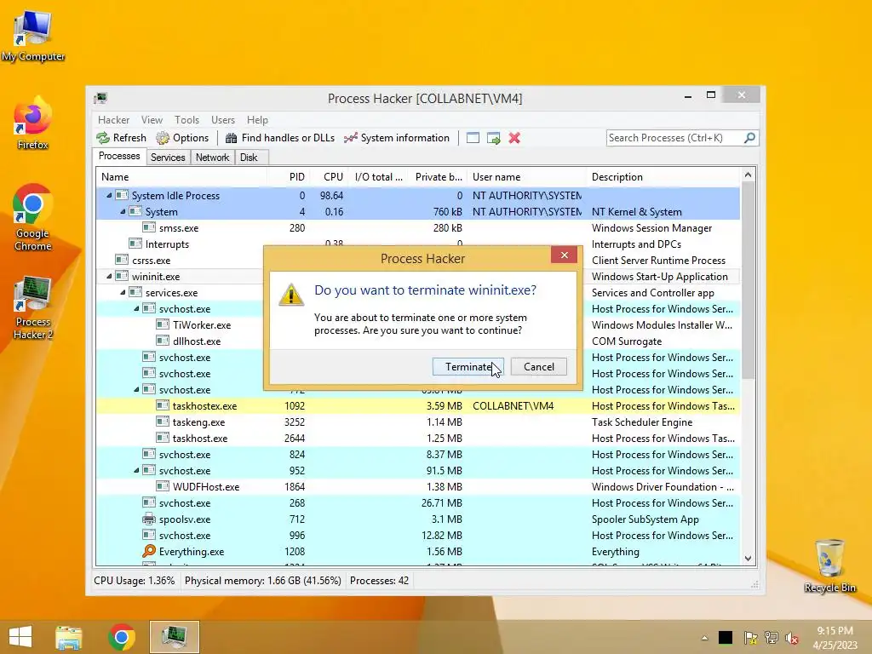This screenshot has height=654, width=872.
Task: Select the dllhost.exe process icon
Action: (x=163, y=341)
